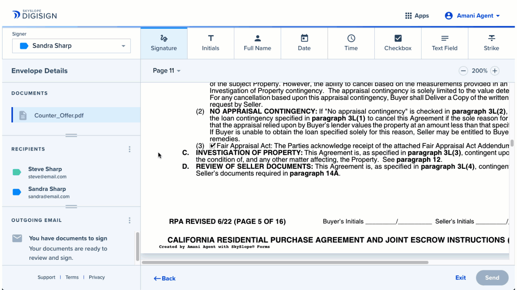This screenshot has width=517, height=290.
Task: Click the Counter_Offer.pdf document icon
Action: coord(23,116)
